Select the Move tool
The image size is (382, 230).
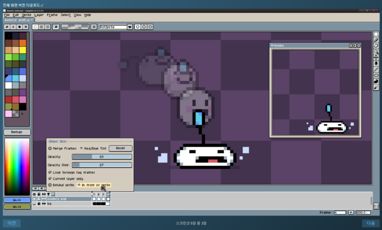(376, 58)
